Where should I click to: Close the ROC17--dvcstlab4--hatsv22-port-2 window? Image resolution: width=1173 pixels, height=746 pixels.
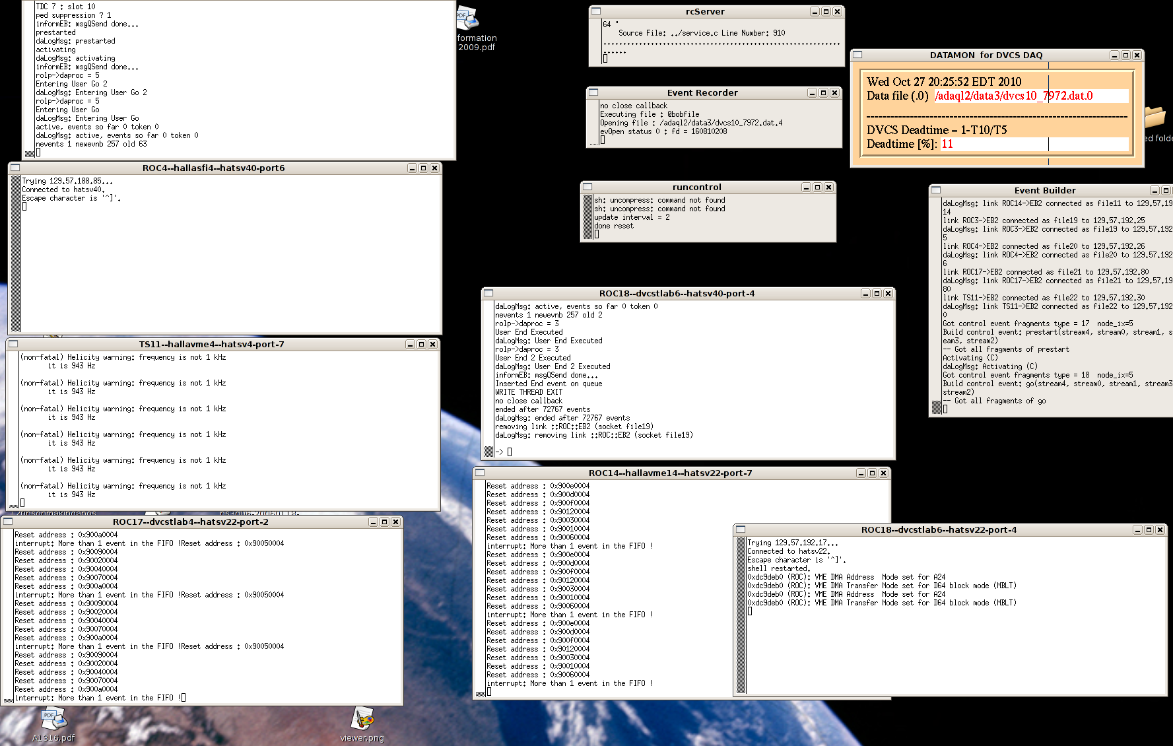tap(395, 522)
